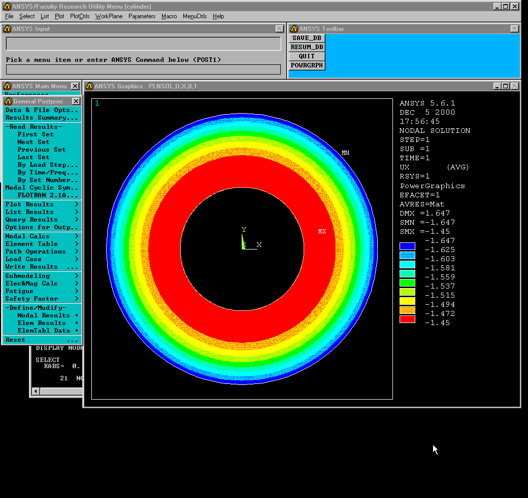The image size is (528, 498).
Task: Click Reset in General Postproc
Action: [42, 340]
